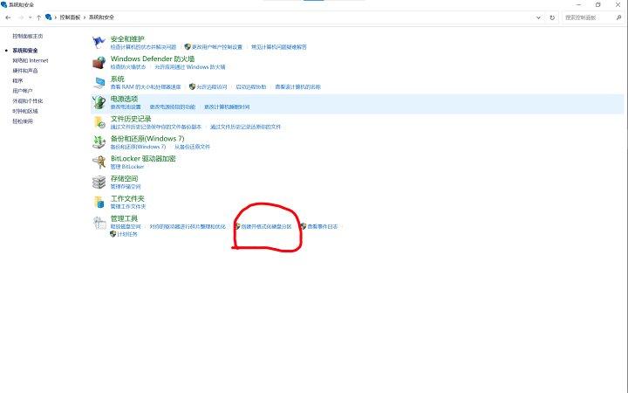The height and width of the screenshot is (393, 628).
Task: Open 备份和还原(Windows 7) heading
Action: pyautogui.click(x=147, y=139)
